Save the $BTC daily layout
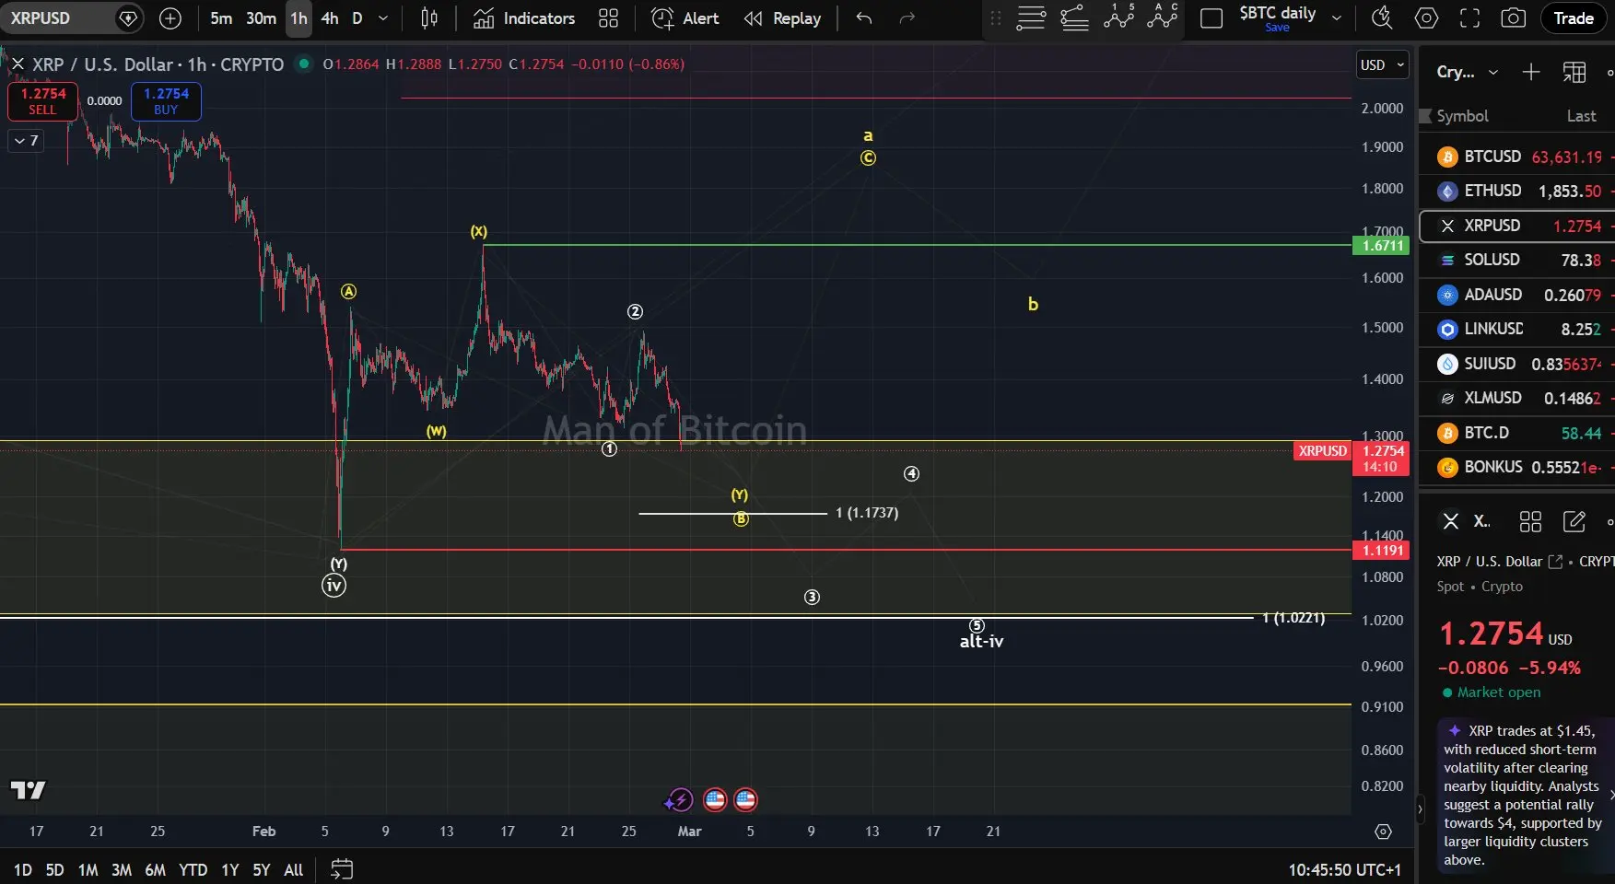 1277,28
